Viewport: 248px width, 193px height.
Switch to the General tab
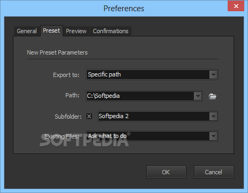(27, 31)
